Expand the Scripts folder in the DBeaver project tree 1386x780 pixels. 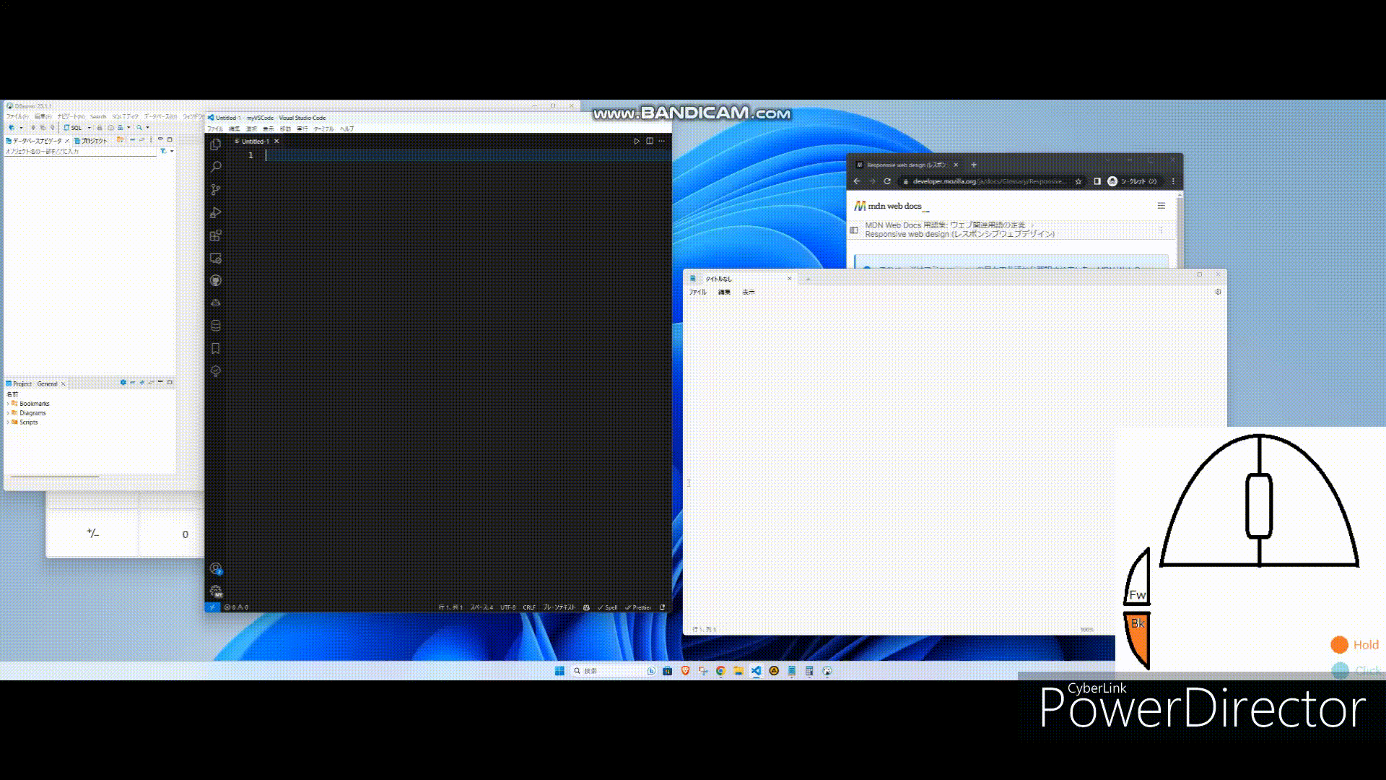(x=8, y=422)
